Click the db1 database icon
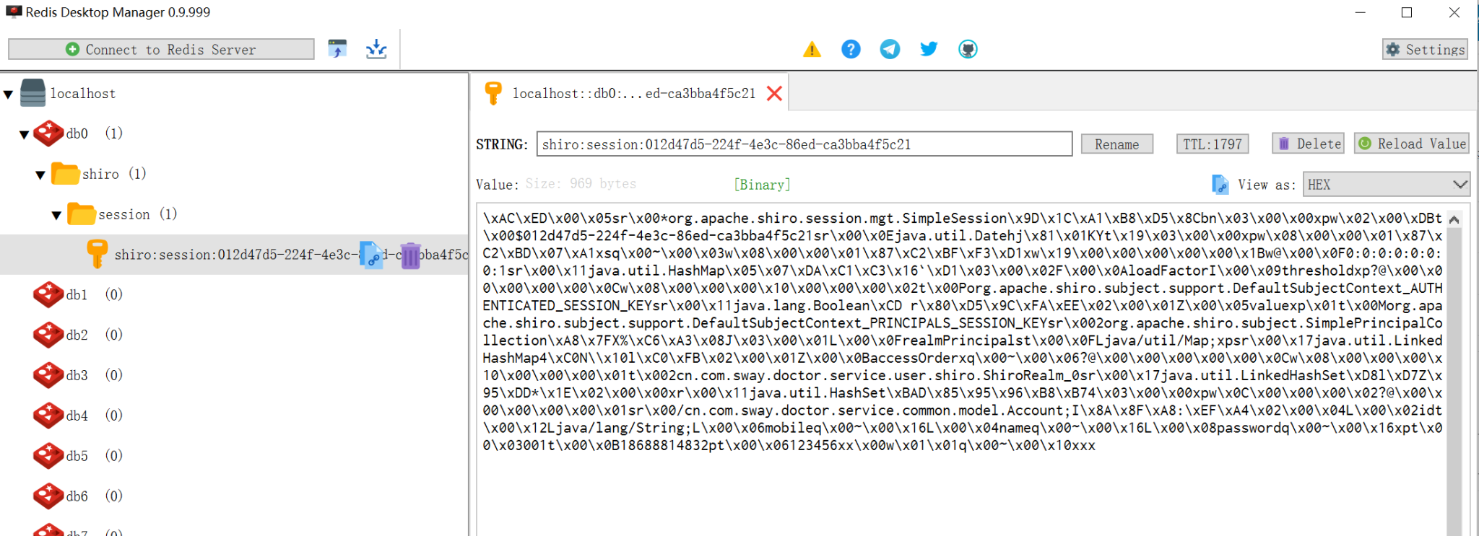 click(x=48, y=294)
